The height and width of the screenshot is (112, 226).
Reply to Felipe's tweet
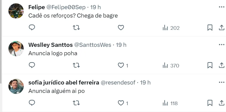click(x=32, y=28)
